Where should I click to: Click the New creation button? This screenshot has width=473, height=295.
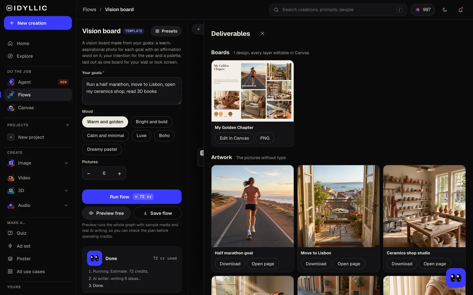(38, 23)
